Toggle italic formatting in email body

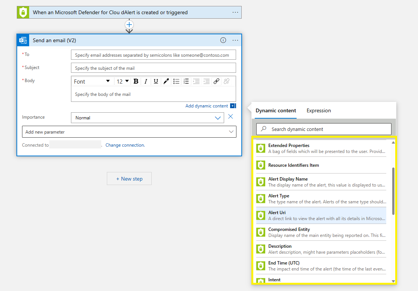[146, 81]
